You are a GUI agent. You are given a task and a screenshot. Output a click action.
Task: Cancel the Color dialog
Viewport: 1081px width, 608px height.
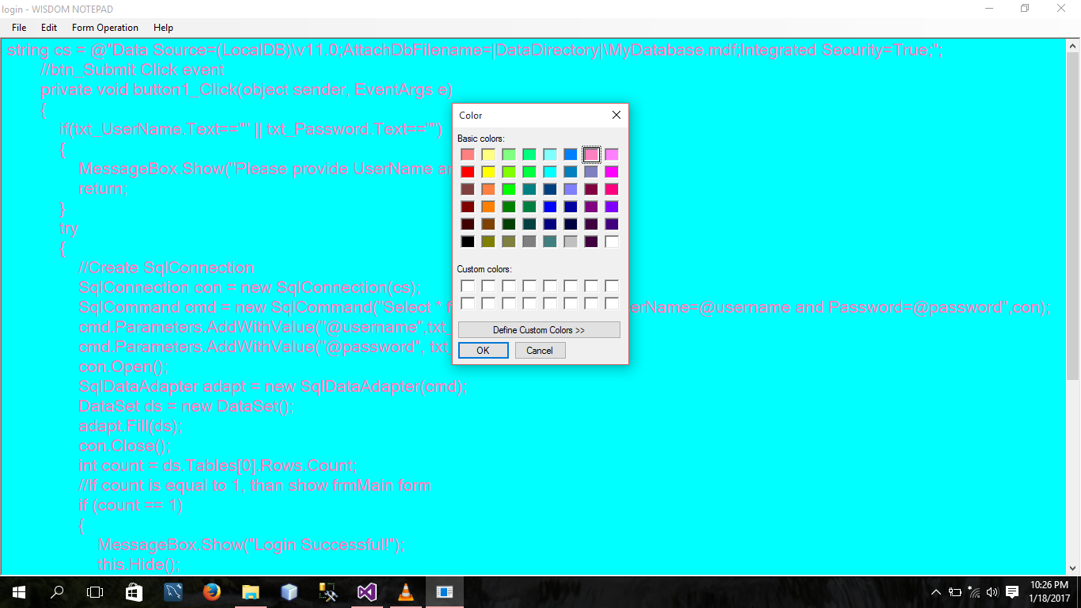pos(540,350)
